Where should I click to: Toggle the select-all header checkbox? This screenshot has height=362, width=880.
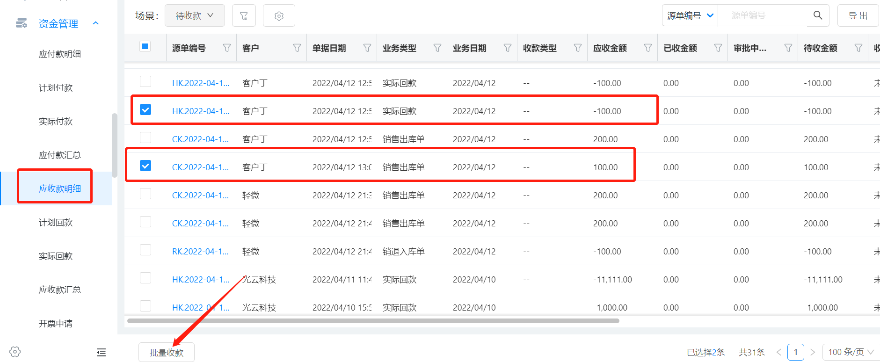pyautogui.click(x=145, y=46)
